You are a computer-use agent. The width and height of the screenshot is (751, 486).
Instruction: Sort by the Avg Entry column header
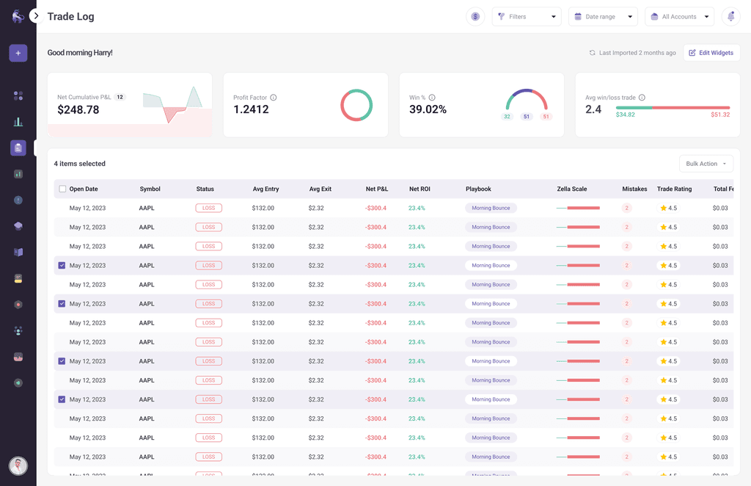[265, 189]
